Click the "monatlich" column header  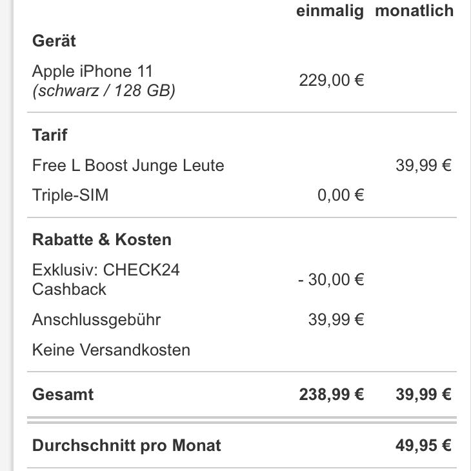click(x=414, y=11)
